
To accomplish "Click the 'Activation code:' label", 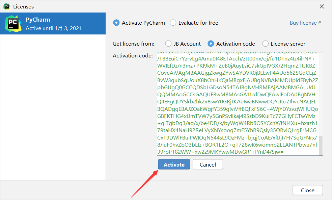I will (x=133, y=55).
